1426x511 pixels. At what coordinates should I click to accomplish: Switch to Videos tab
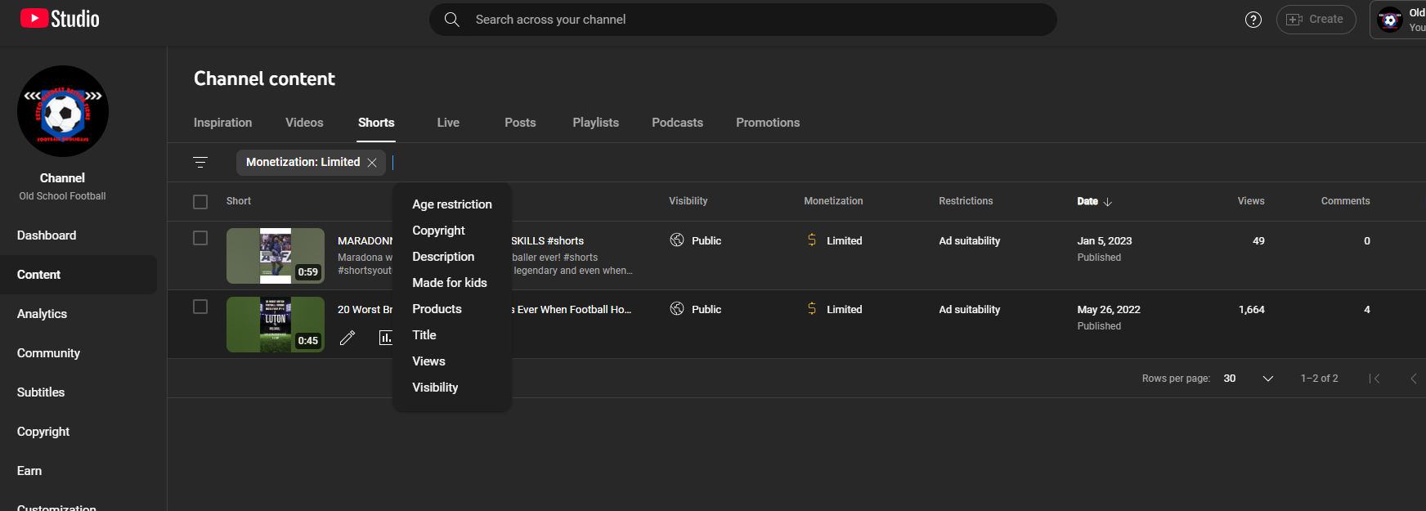tap(304, 123)
